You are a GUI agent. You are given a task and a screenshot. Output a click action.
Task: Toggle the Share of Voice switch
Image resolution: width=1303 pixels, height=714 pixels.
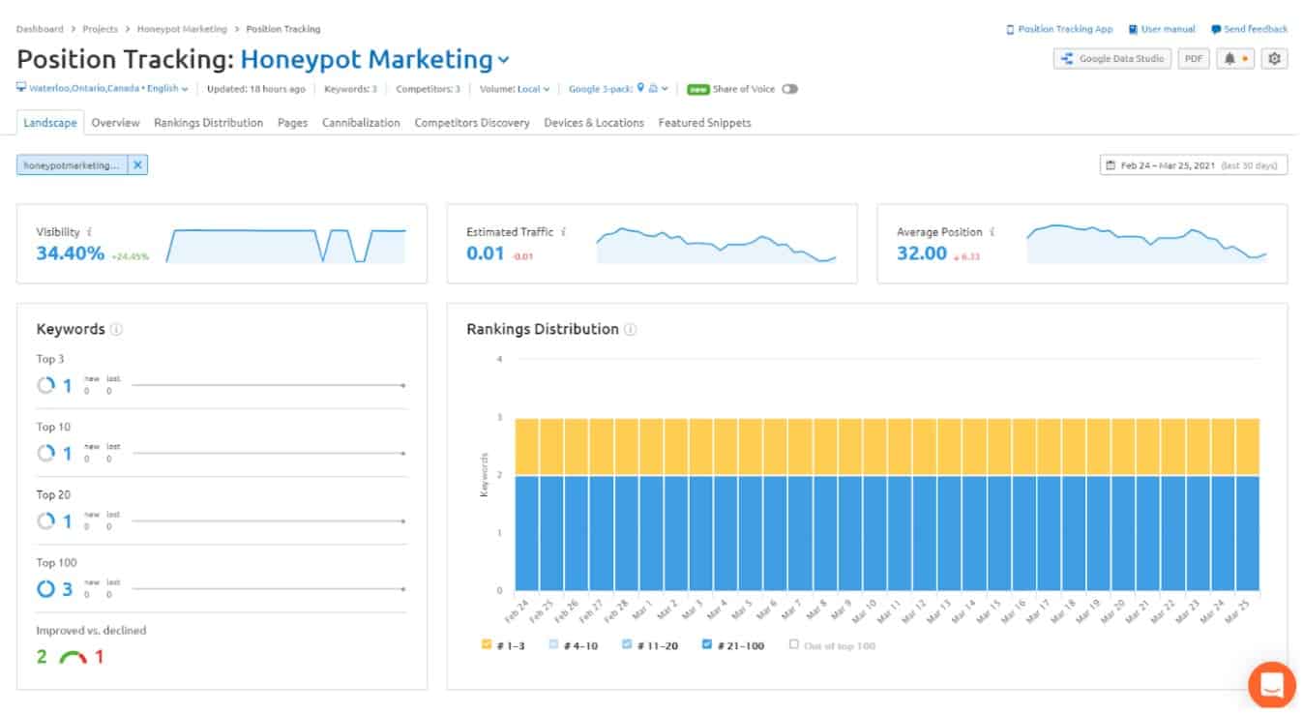tap(789, 89)
